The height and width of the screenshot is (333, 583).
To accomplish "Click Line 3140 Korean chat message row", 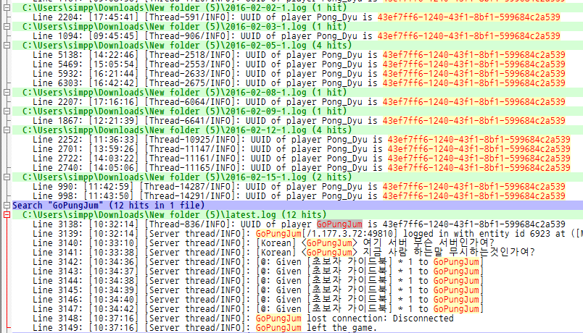I will coord(264,243).
